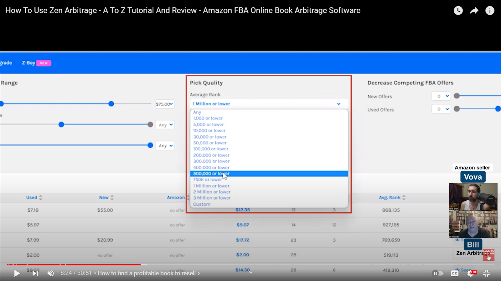Click the Watch later clock icon
This screenshot has height=281, width=501.
(458, 11)
